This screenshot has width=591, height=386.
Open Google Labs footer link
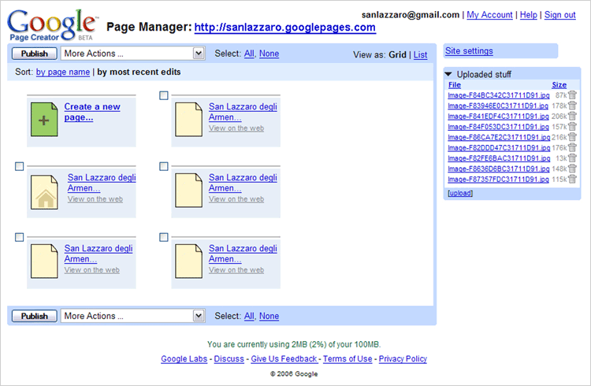[x=184, y=359]
